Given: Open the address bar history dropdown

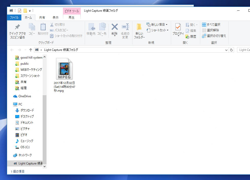Looking at the screenshot, I should coord(226,50).
